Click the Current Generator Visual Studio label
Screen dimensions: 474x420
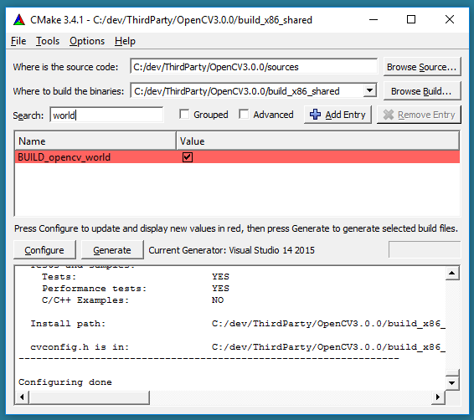click(x=232, y=250)
